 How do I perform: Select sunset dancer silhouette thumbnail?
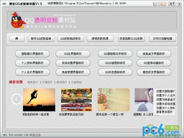point(39,100)
